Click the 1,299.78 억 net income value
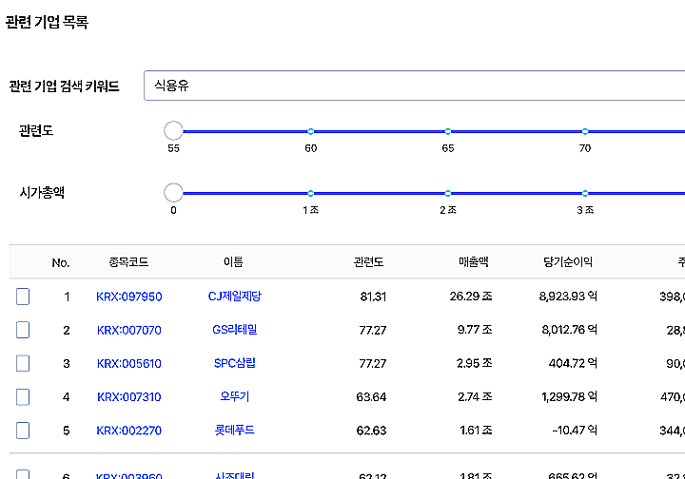 569,396
